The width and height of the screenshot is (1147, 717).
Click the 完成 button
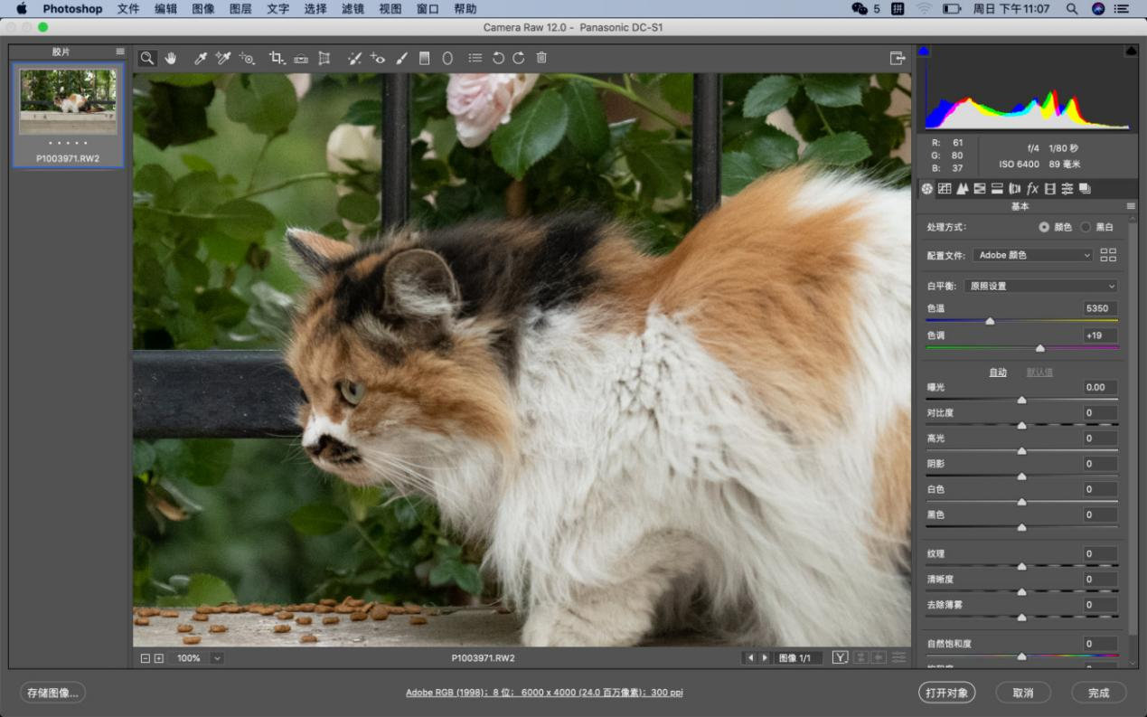1099,693
